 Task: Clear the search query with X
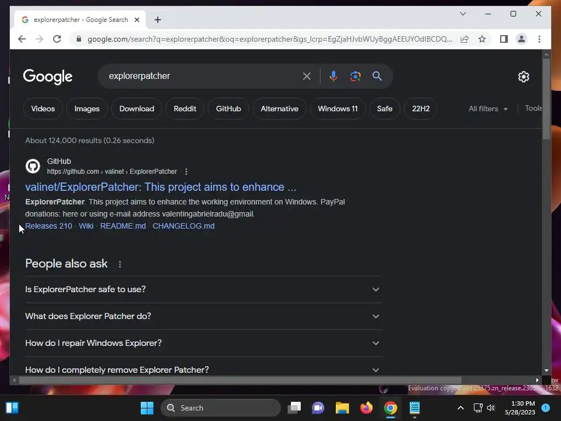307,76
